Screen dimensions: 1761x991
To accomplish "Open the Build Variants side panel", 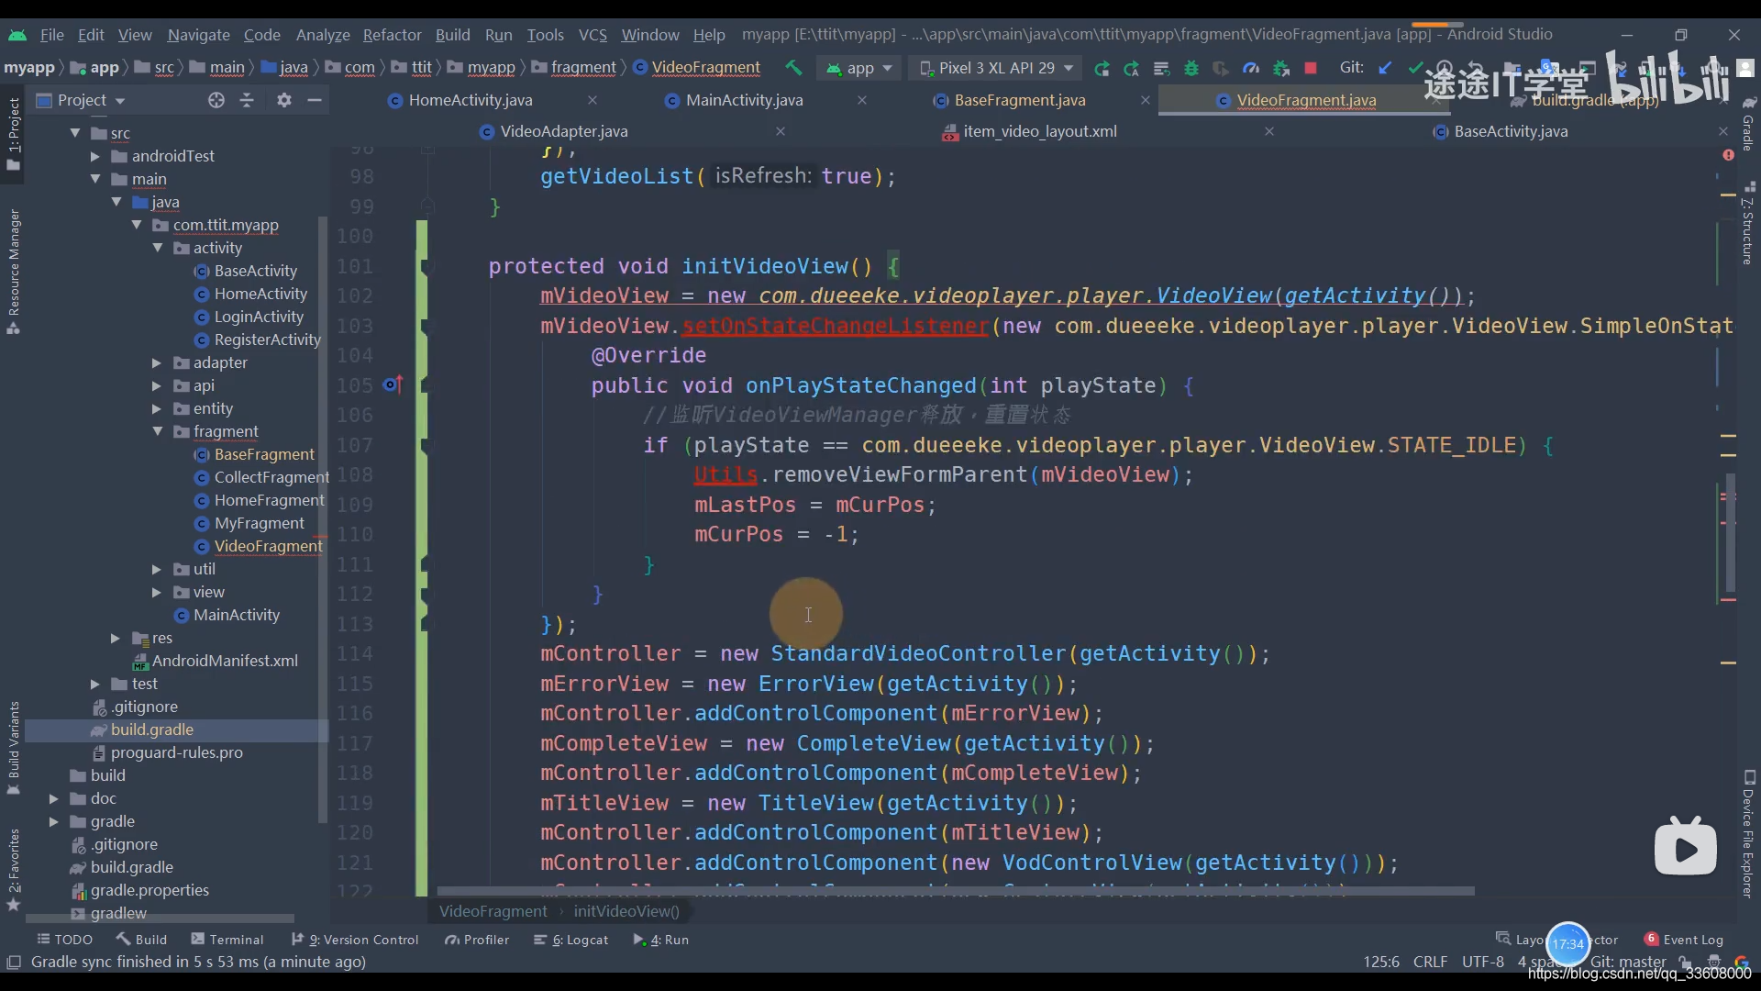I will coord(13,748).
